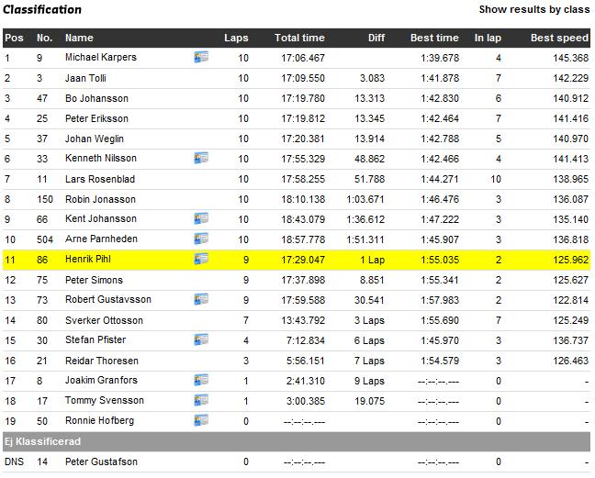Sort by Total time column header

299,38
